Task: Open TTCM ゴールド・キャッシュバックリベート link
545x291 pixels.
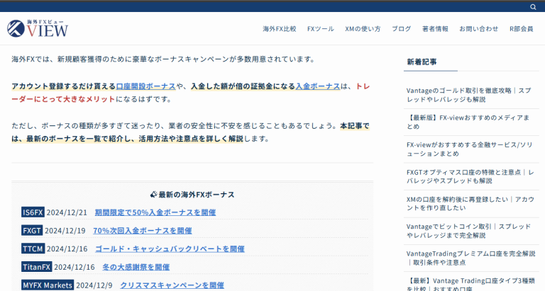Action: coord(170,249)
